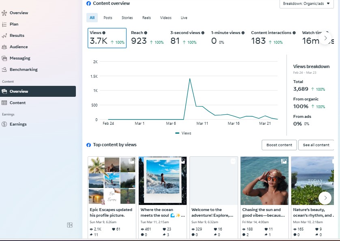
Task: Click info icon beside Content interactions
Action: tap(294, 33)
